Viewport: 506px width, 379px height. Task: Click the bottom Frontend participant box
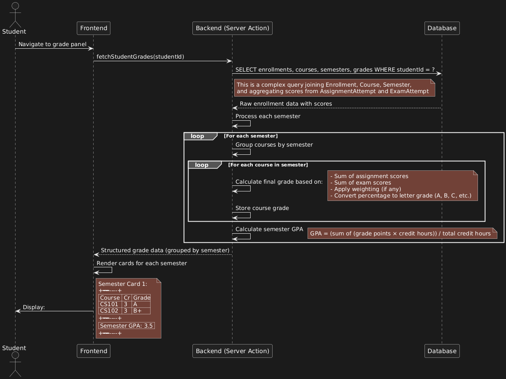click(94, 351)
